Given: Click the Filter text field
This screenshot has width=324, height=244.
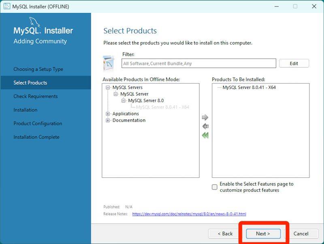Looking at the screenshot, I should pyautogui.click(x=199, y=63).
